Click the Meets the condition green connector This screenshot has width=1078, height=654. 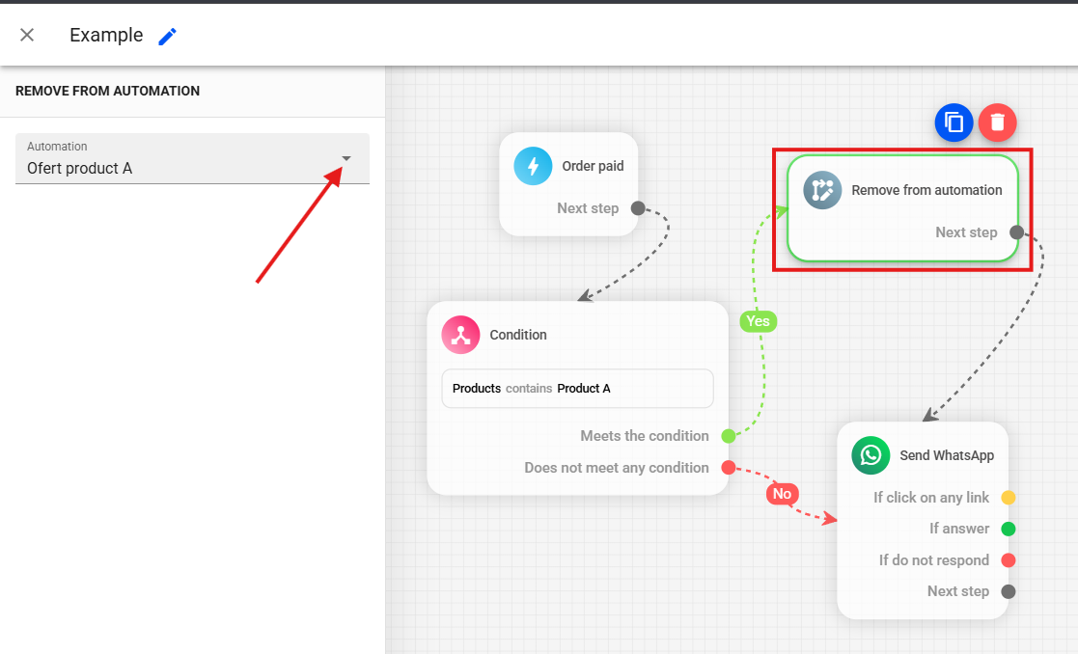point(729,436)
